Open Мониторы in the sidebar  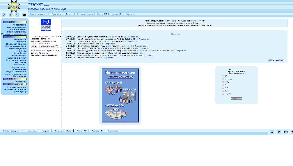pos(21,51)
